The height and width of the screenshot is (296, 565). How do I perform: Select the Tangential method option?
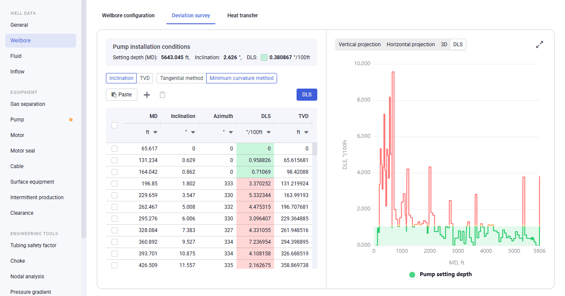pyautogui.click(x=182, y=78)
